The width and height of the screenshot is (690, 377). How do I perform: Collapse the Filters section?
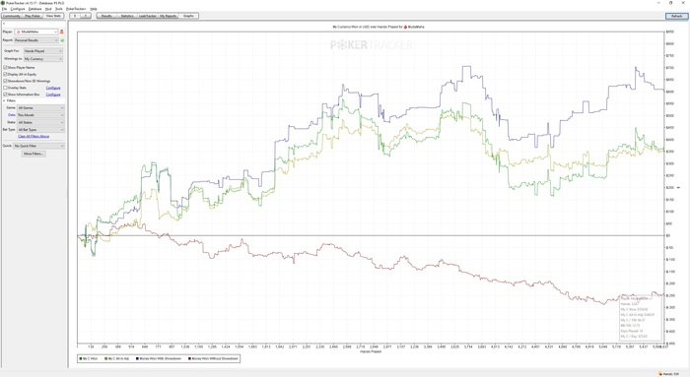[x=4, y=101]
